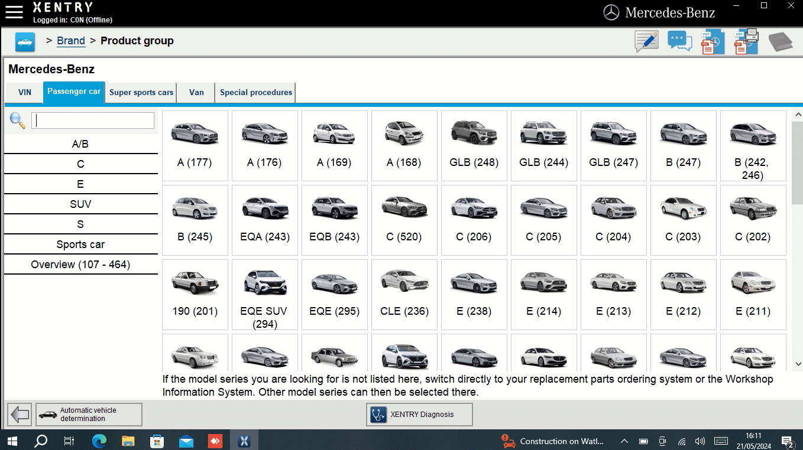Select the C (202) model

tap(753, 220)
